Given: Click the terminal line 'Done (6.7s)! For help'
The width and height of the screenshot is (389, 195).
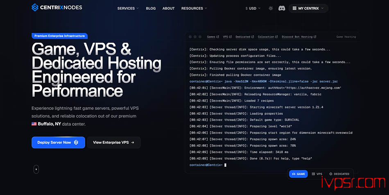Looking at the screenshot, I should (251, 159).
